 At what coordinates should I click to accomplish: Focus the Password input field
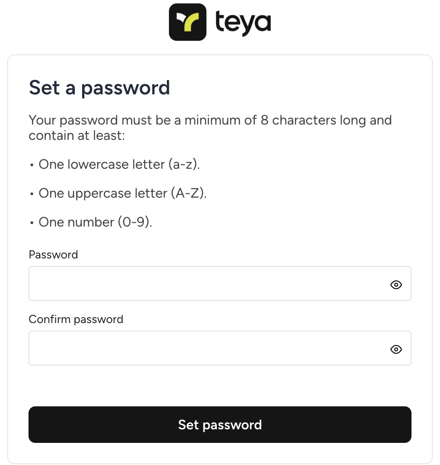pyautogui.click(x=220, y=284)
